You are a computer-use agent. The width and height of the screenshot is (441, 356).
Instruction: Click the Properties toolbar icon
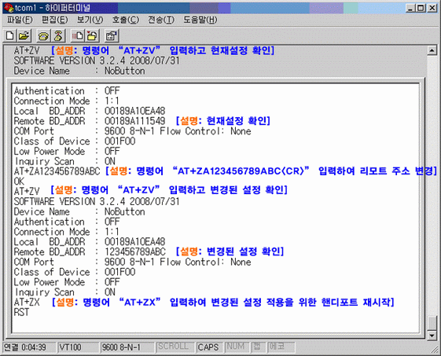pos(112,35)
